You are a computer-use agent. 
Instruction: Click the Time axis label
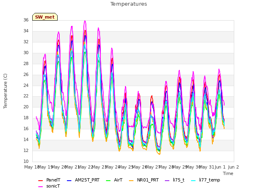228,173
